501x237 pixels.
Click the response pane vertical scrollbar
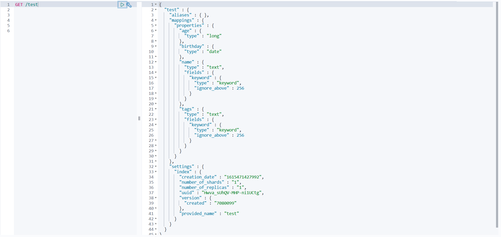[x=497, y=115]
